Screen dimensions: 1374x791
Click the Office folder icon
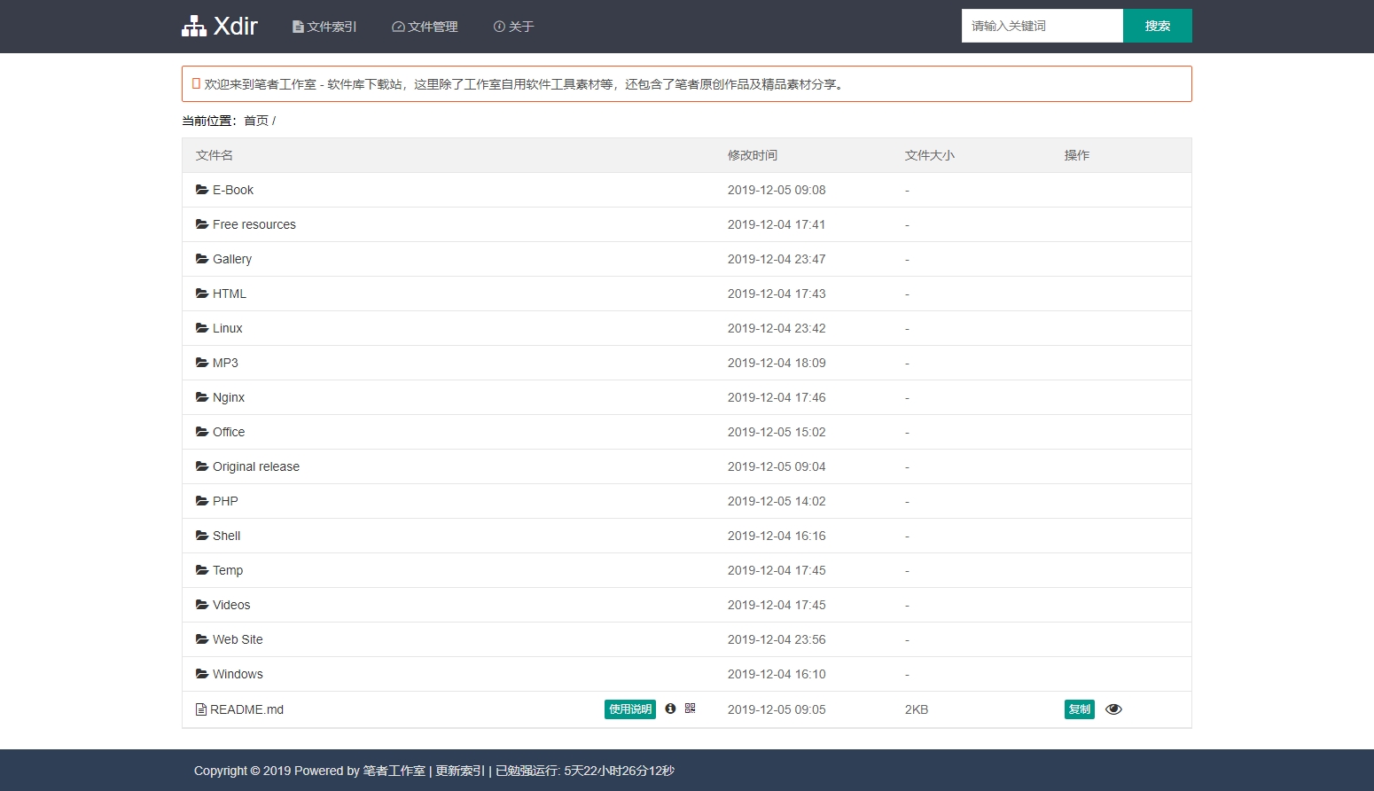pyautogui.click(x=202, y=432)
